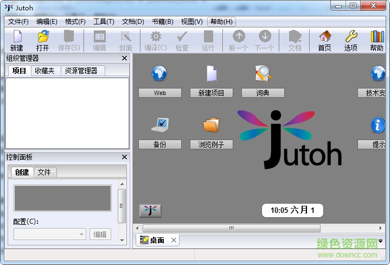Switch to the 收藏夹 tab

pos(45,71)
